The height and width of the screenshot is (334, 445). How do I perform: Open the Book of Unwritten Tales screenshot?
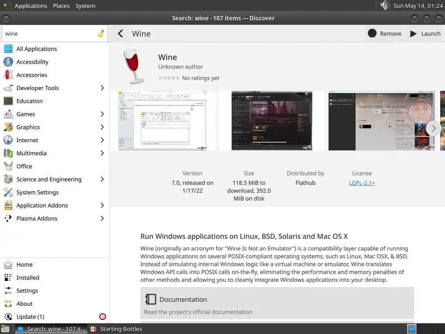click(x=382, y=121)
